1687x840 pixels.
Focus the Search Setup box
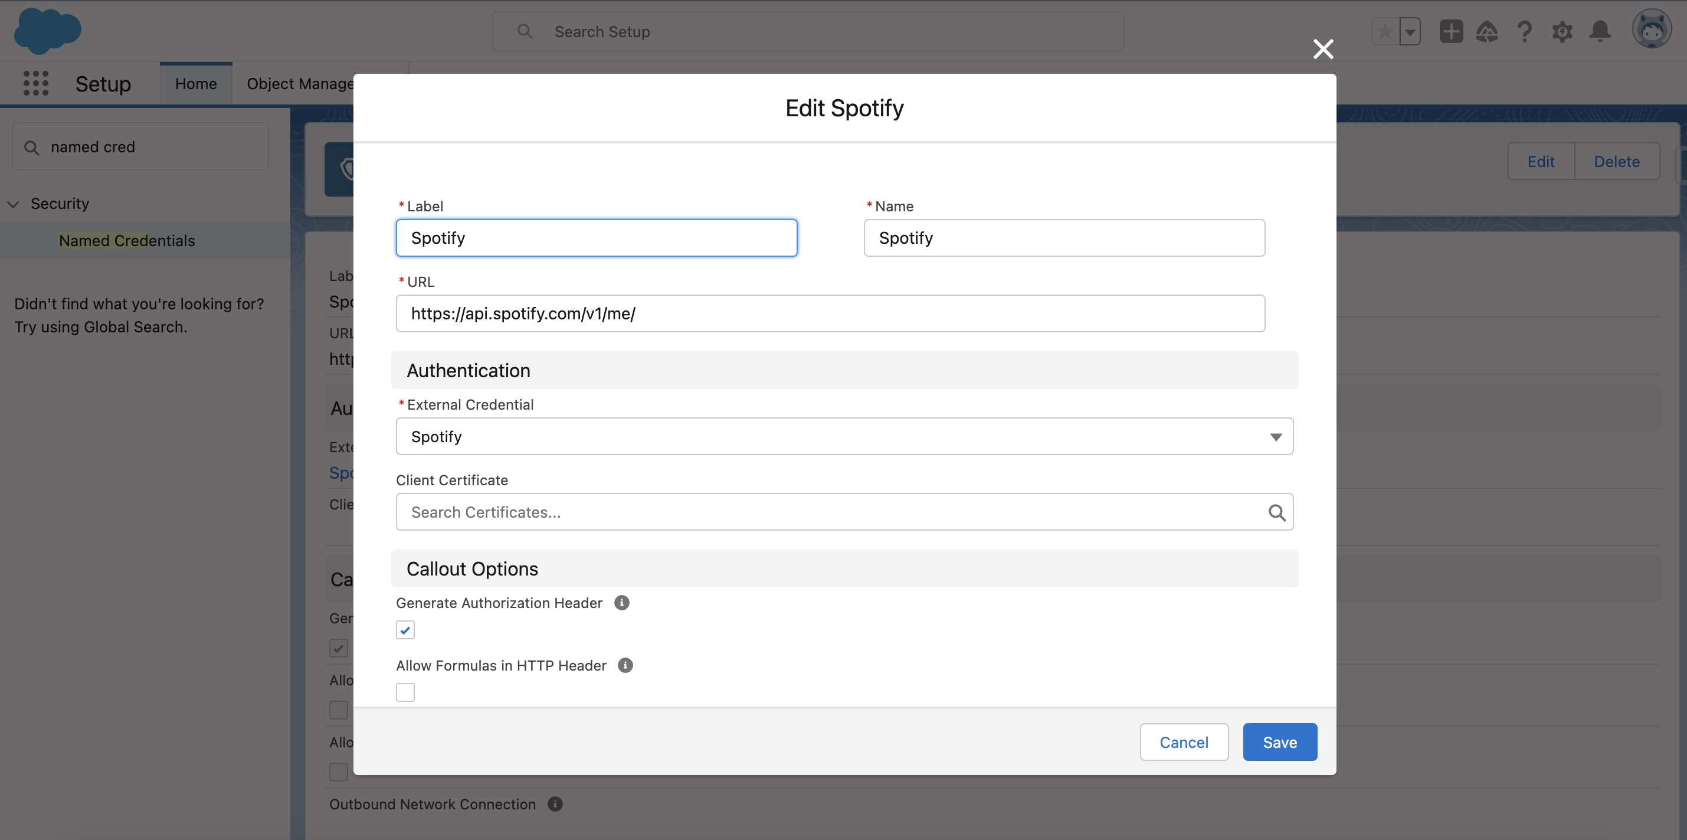tap(808, 31)
